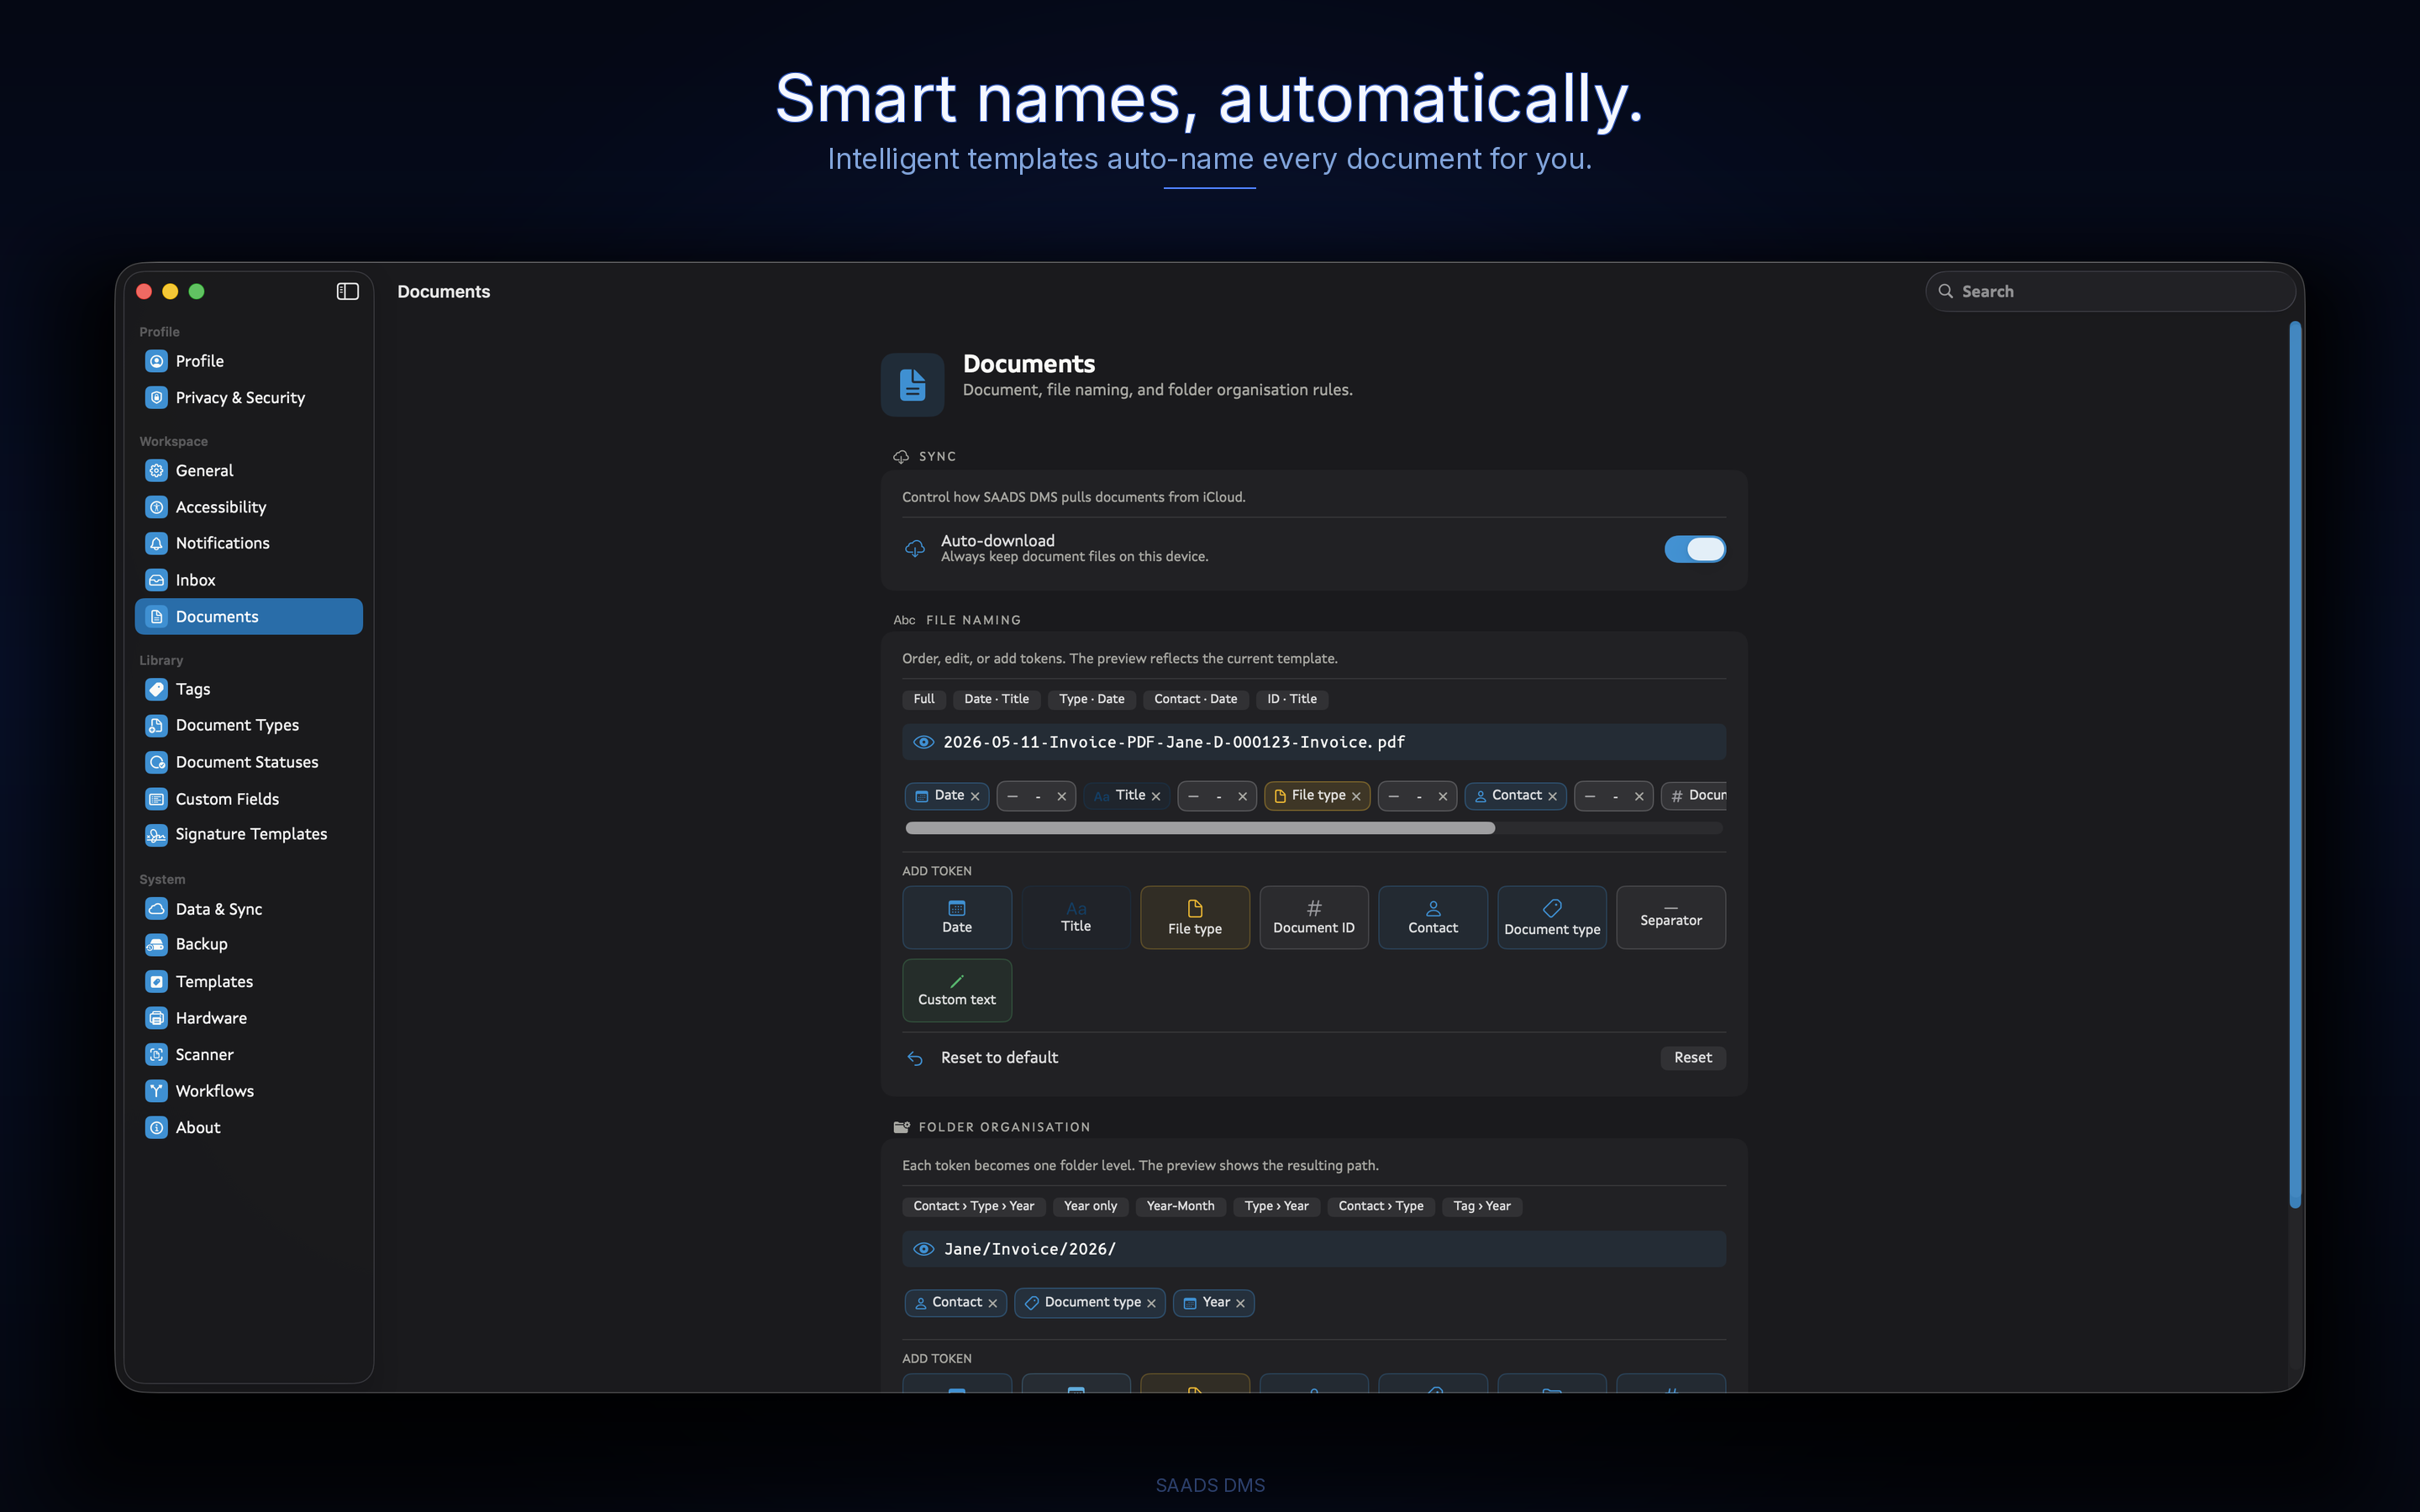This screenshot has width=2420, height=1512.
Task: Click the token list horizontal scrollbar
Action: click(1199, 828)
